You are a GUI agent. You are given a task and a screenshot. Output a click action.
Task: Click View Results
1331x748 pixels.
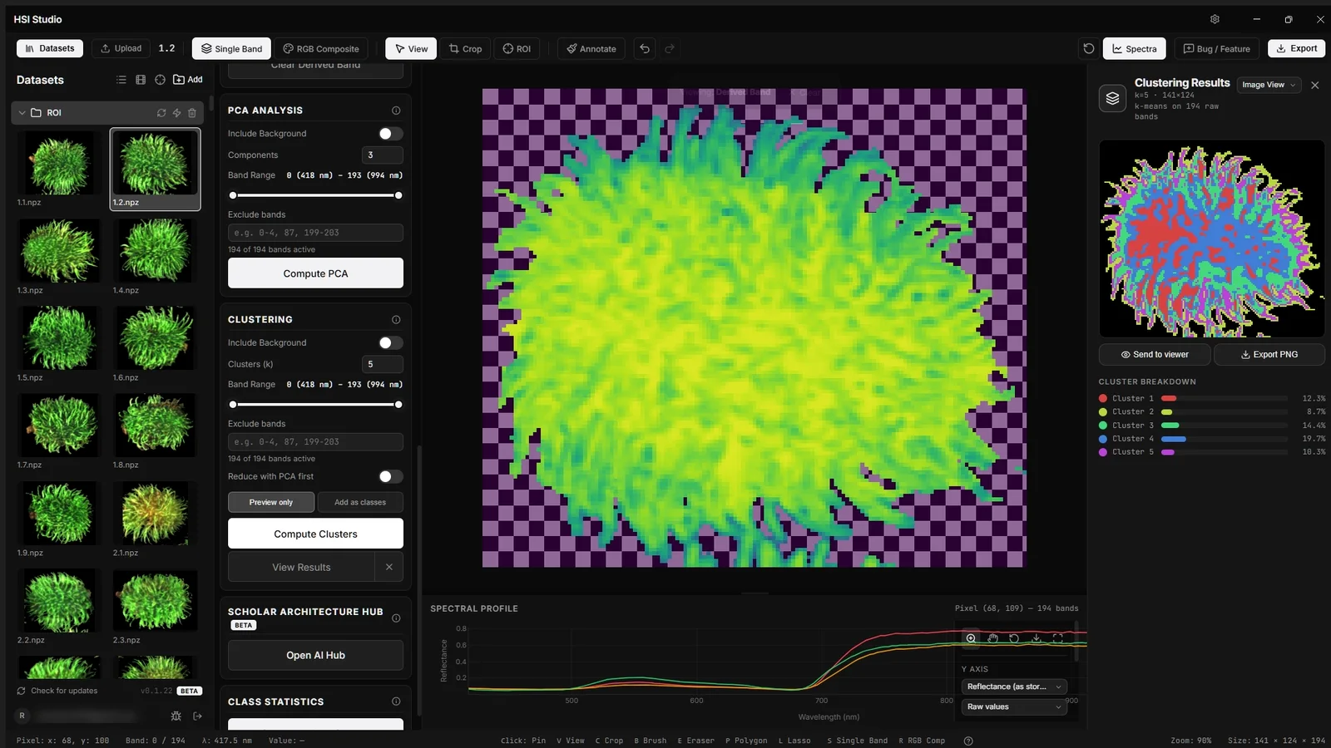[301, 567]
